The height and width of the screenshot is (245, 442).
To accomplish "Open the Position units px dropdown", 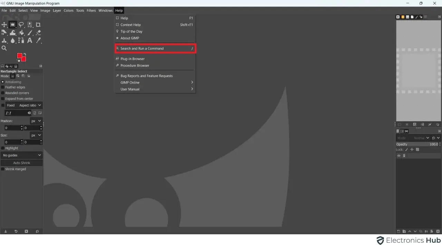I will point(36,121).
